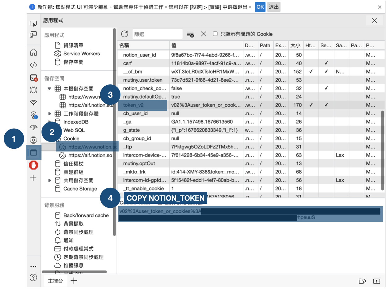
Task: Select the _ga cookie row
Action: pos(250,122)
